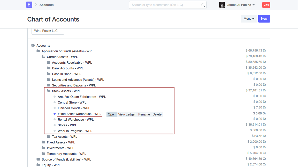The image size is (298, 167).
Task: Open the James Al Pacino user dropdown
Action: point(240,5)
